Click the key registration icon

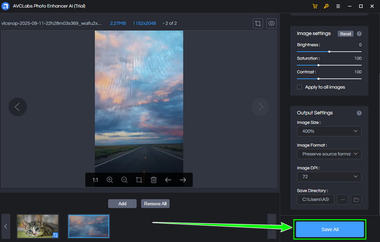pyautogui.click(x=327, y=6)
